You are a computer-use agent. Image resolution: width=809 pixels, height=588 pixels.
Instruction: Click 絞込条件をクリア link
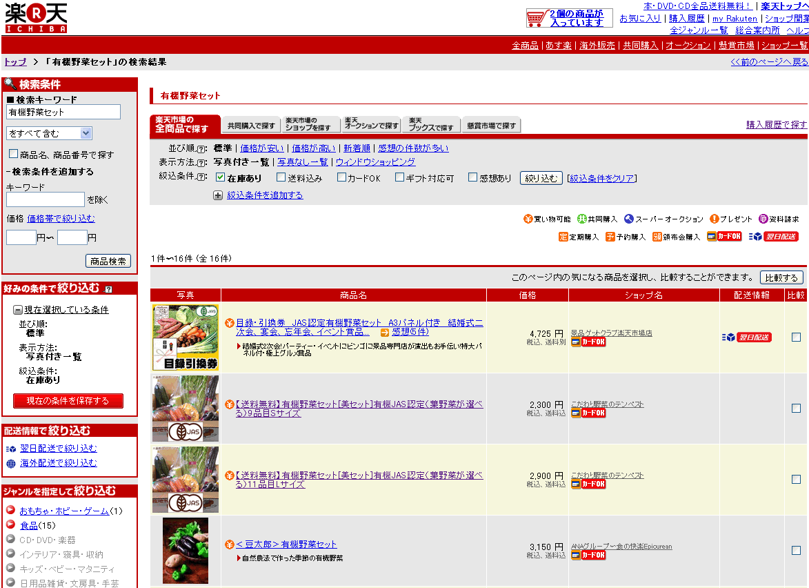point(602,179)
